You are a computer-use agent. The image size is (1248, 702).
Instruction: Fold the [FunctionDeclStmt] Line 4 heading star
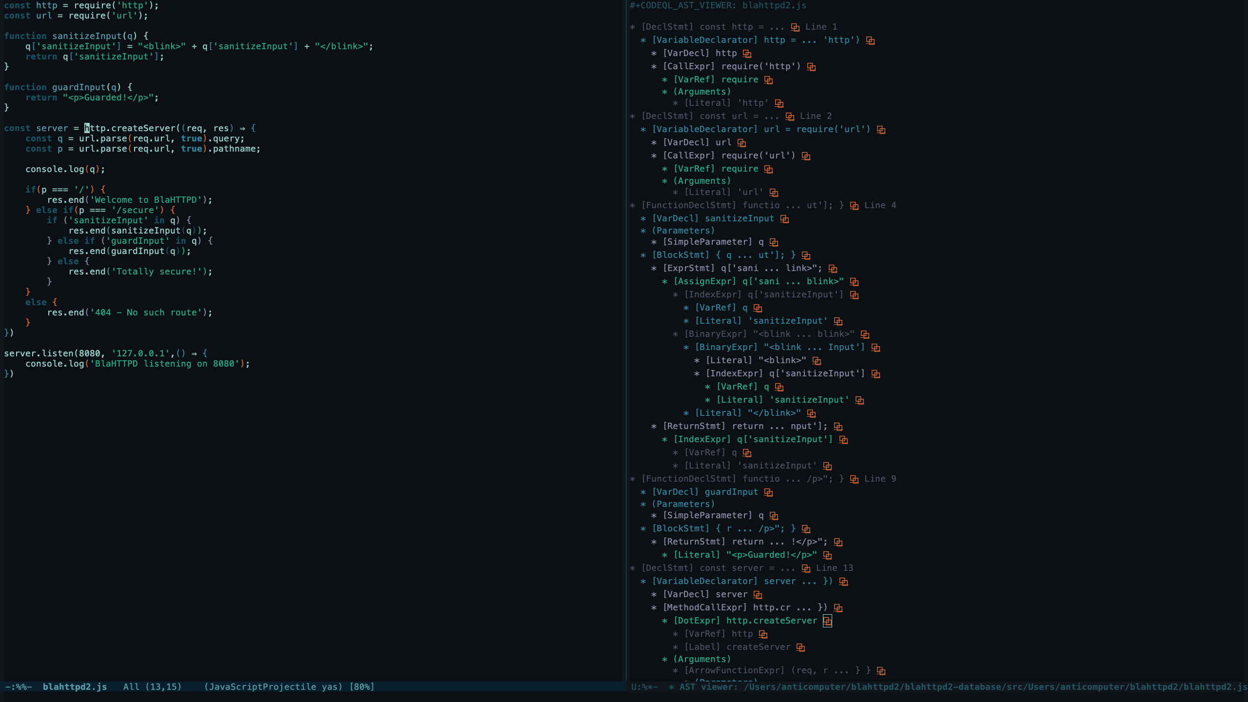pos(632,206)
